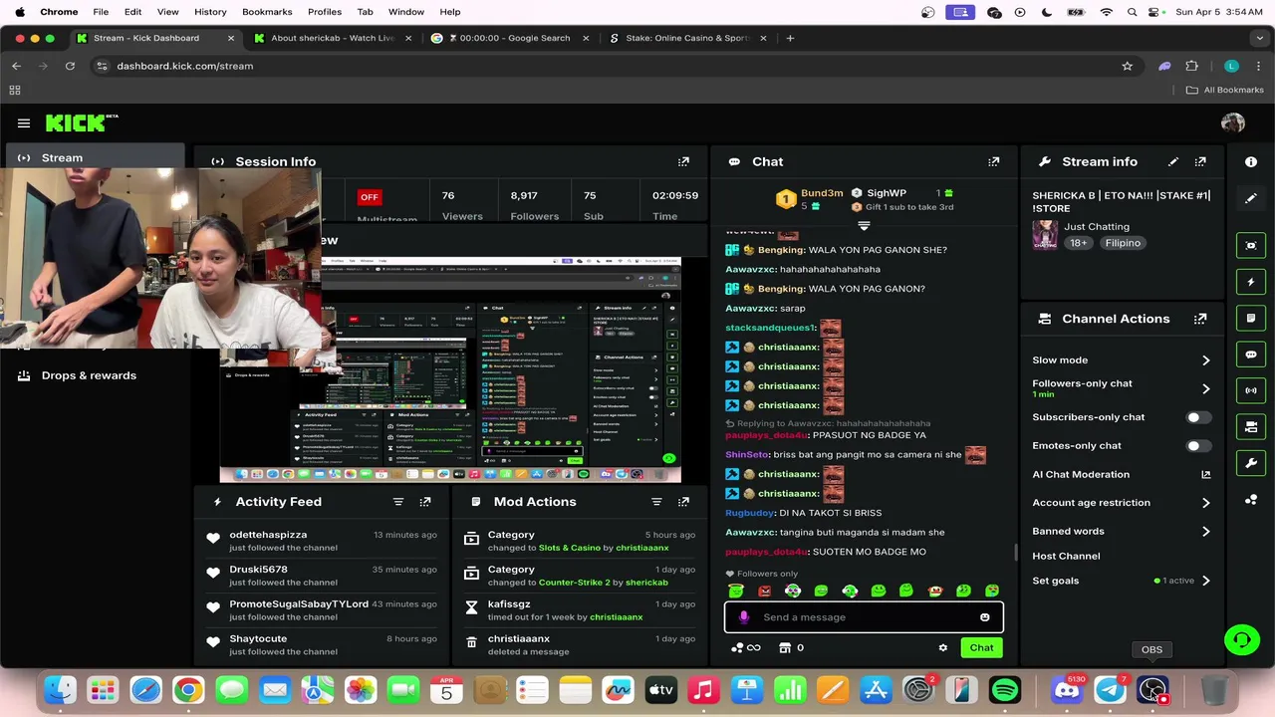Image resolution: width=1275 pixels, height=717 pixels.
Task: Click the purple microphone icon in chat input
Action: pos(743,617)
